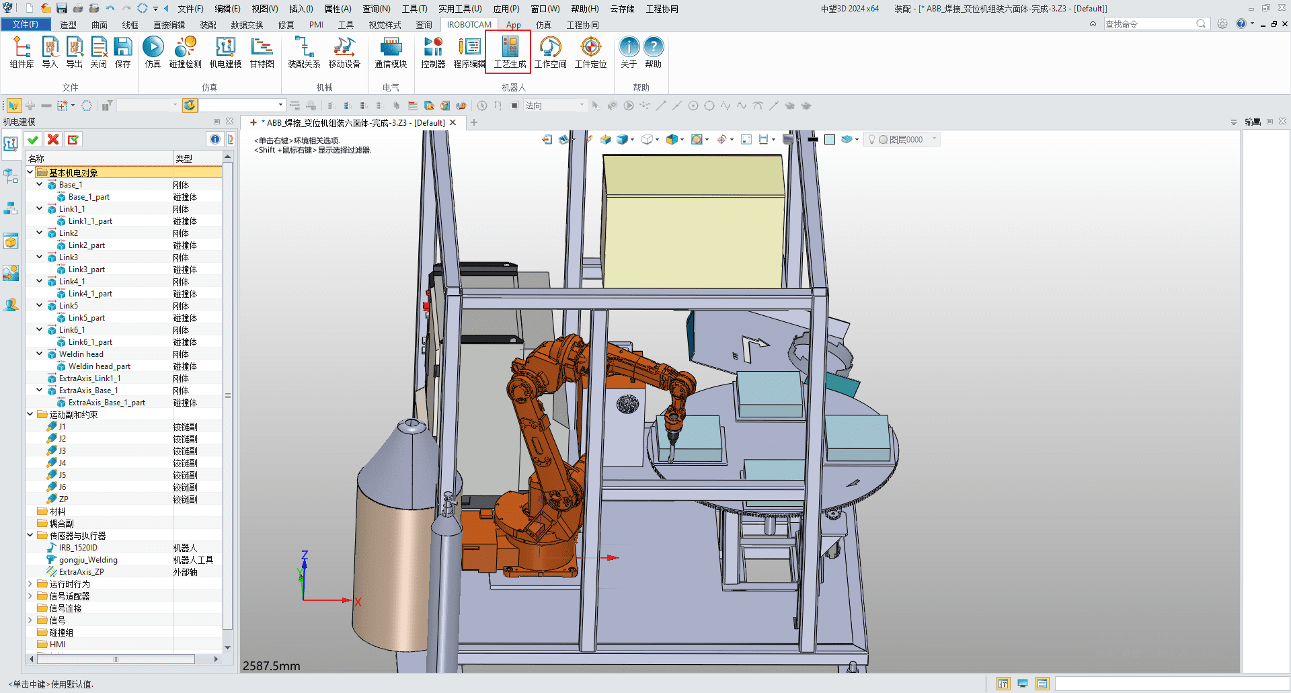Cancel with the red X button
This screenshot has height=693, width=1291.
pyautogui.click(x=53, y=139)
